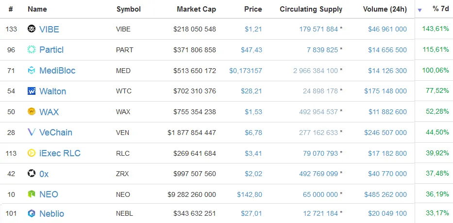Sort table by Market Cap column
Screen dimensions: 453x223
196,9
